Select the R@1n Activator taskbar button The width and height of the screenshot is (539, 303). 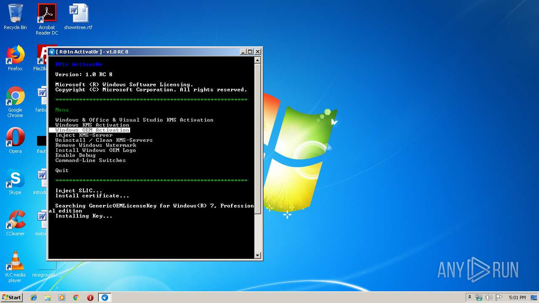(x=104, y=298)
